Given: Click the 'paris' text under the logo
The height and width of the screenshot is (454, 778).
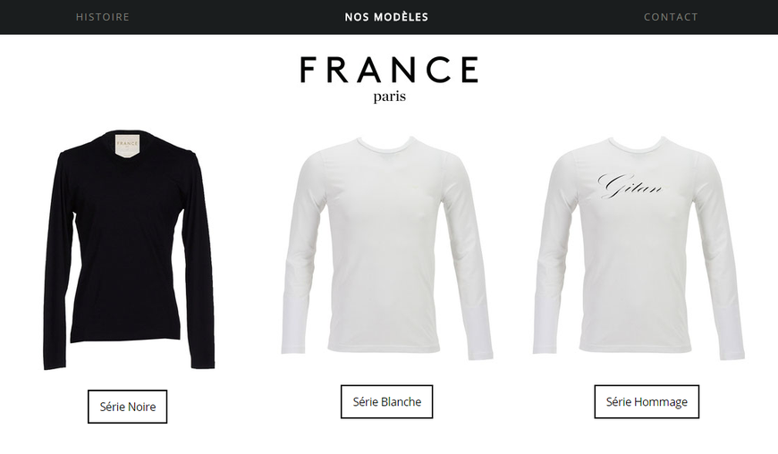Looking at the screenshot, I should (390, 97).
